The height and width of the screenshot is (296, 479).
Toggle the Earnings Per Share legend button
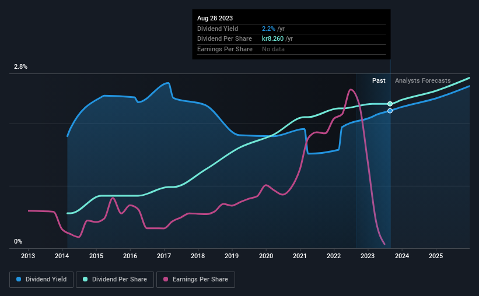(x=196, y=280)
